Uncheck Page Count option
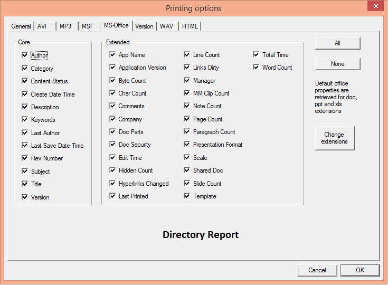The image size is (388, 285). click(187, 119)
